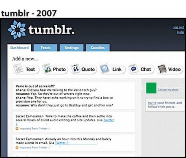Switch to the Settings tab
Screen dimensions: 186x158
click(x=71, y=48)
